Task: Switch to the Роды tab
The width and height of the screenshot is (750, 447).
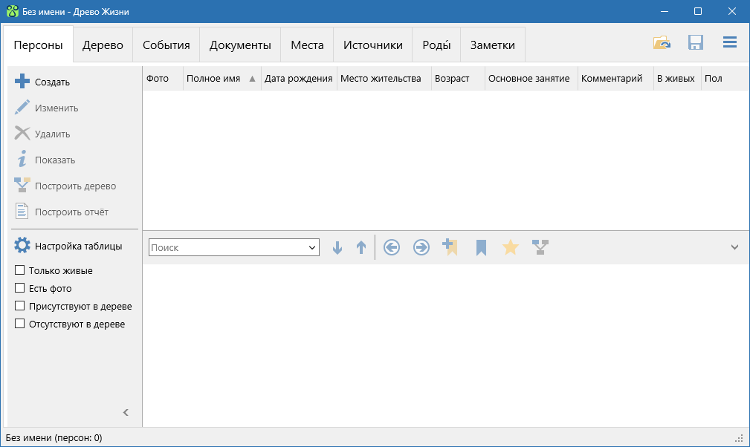Action: point(436,45)
